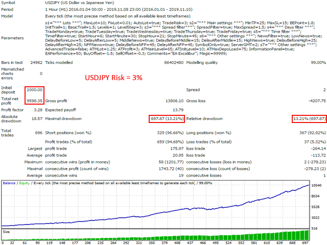Select the Short positions (won %) label
The width and height of the screenshot is (327, 245).
pyautogui.click(x=68, y=133)
